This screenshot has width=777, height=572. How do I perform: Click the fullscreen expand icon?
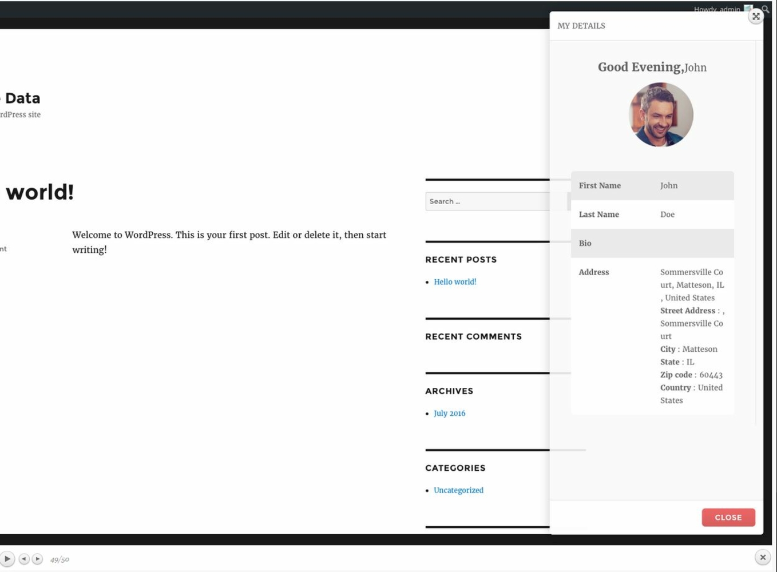[x=756, y=17]
